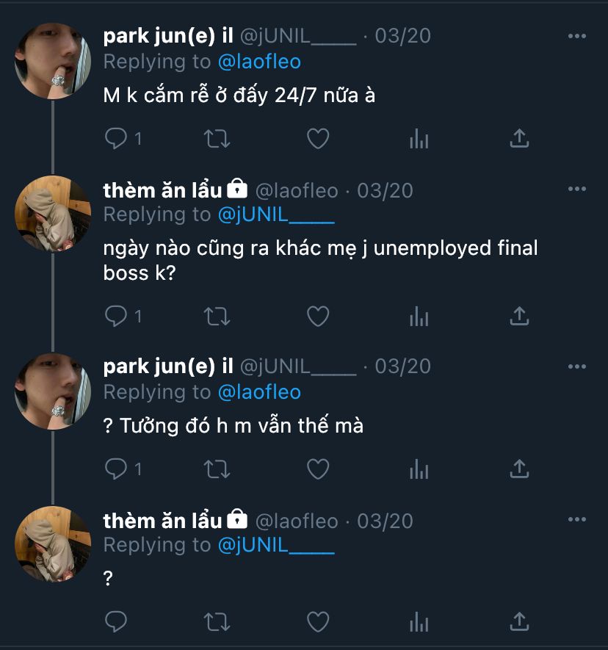
Task: Like the 'unemployed final boss' tweet
Action: 317,316
